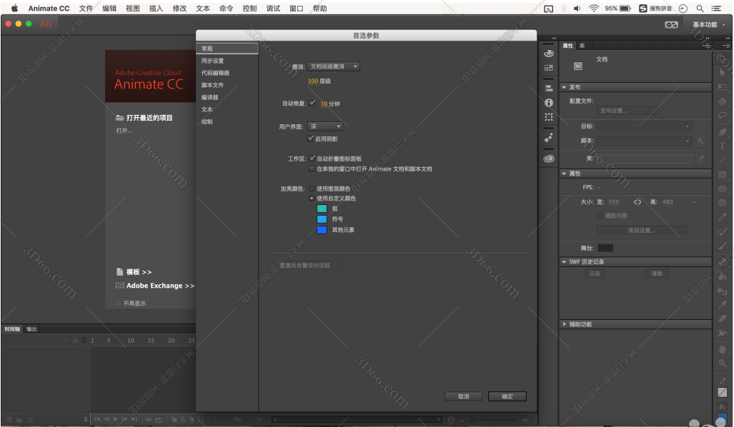Viewport: 734px width, 427px height.
Task: Open the Creative Cloud Libraries panel icon
Action: coord(549,159)
